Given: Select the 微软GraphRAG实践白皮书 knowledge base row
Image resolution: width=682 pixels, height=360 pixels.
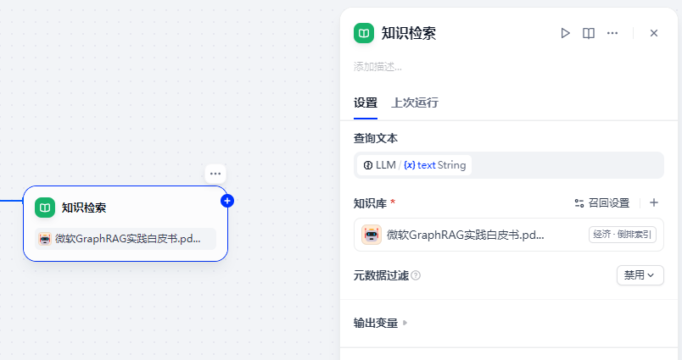Looking at the screenshot, I should [x=508, y=235].
